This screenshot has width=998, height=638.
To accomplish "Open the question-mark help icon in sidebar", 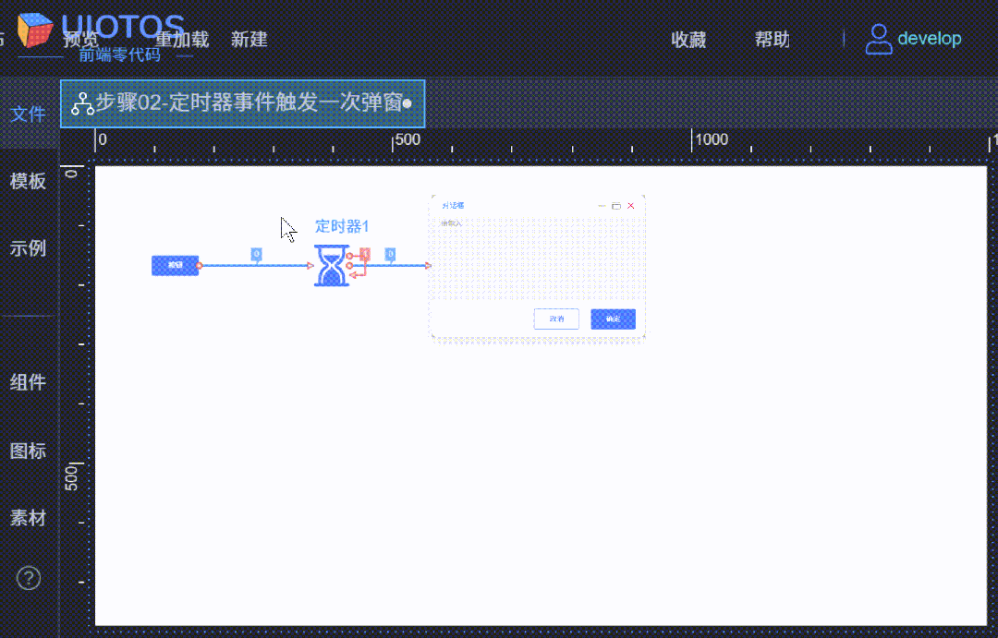I will click(x=29, y=577).
